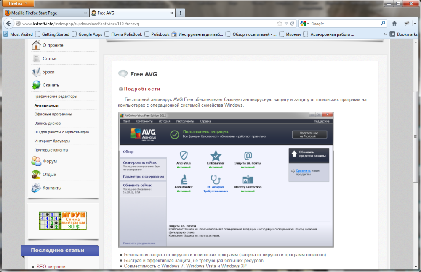
Task: Click the address bar URL field
Action: pos(148,24)
